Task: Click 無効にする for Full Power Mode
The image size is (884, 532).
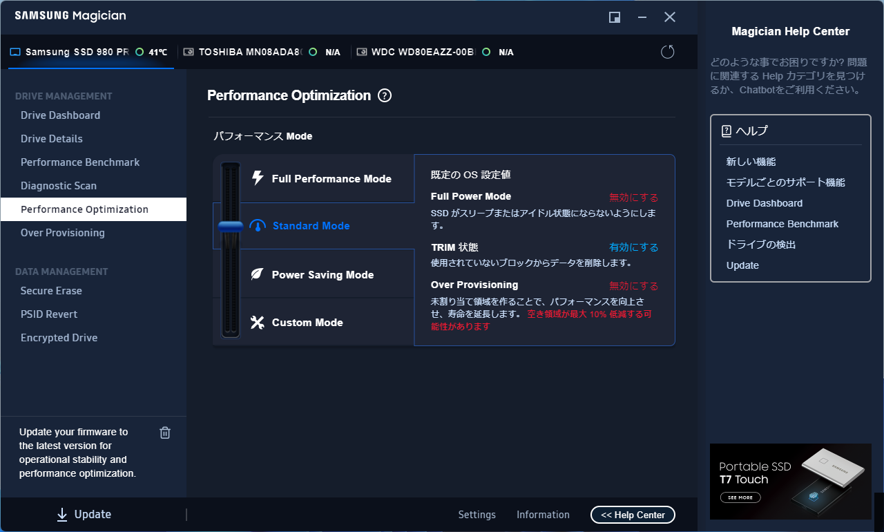Action: 633,198
